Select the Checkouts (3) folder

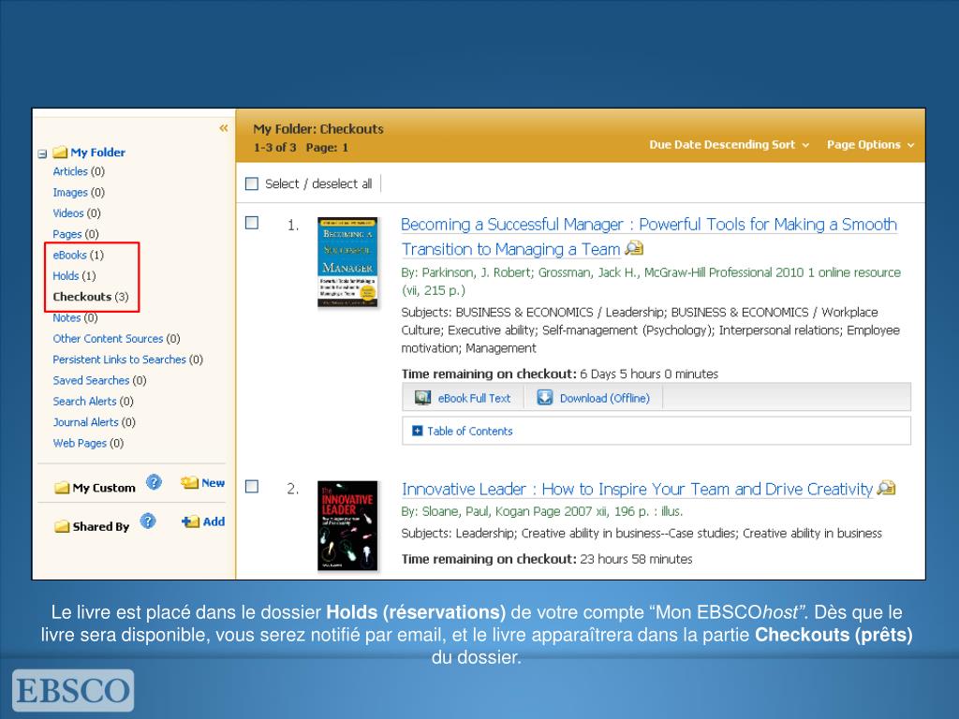point(91,297)
